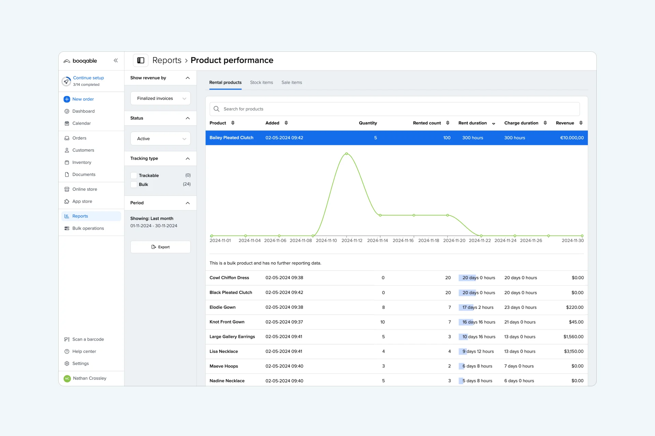Click the Scan a barcode icon
The image size is (655, 436).
click(x=67, y=339)
